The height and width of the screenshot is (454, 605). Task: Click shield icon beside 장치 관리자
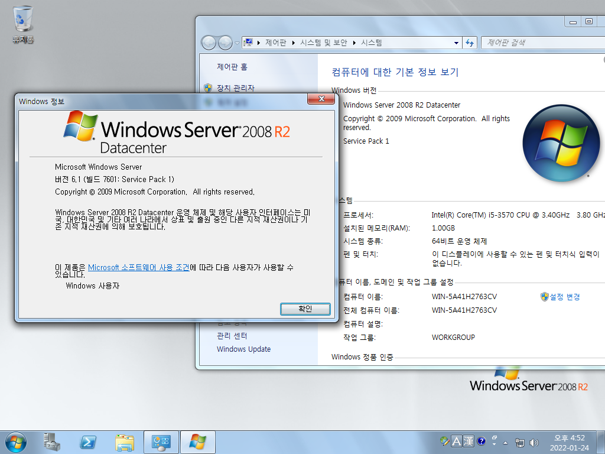(208, 88)
